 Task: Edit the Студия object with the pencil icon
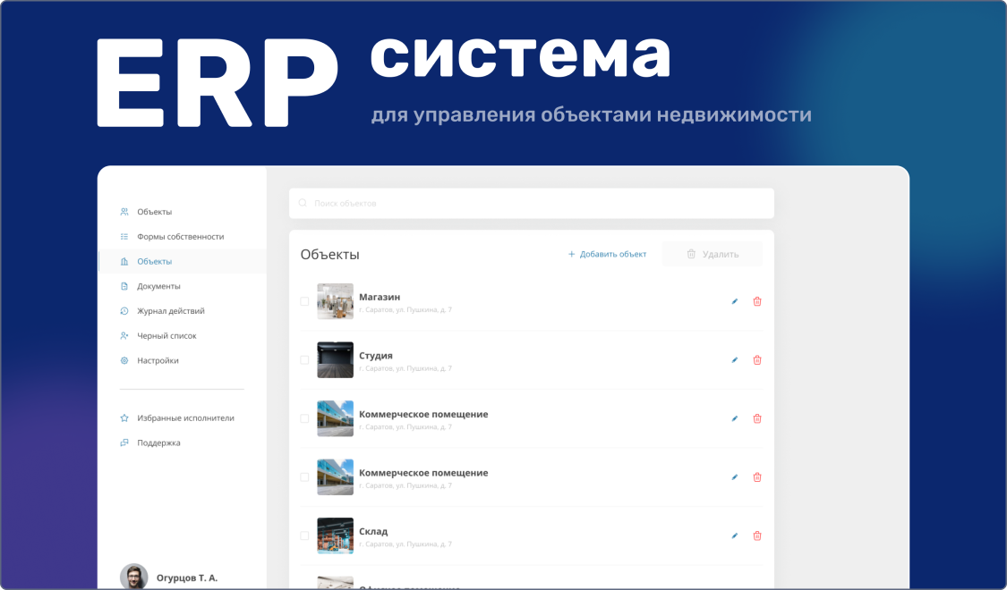pos(735,359)
